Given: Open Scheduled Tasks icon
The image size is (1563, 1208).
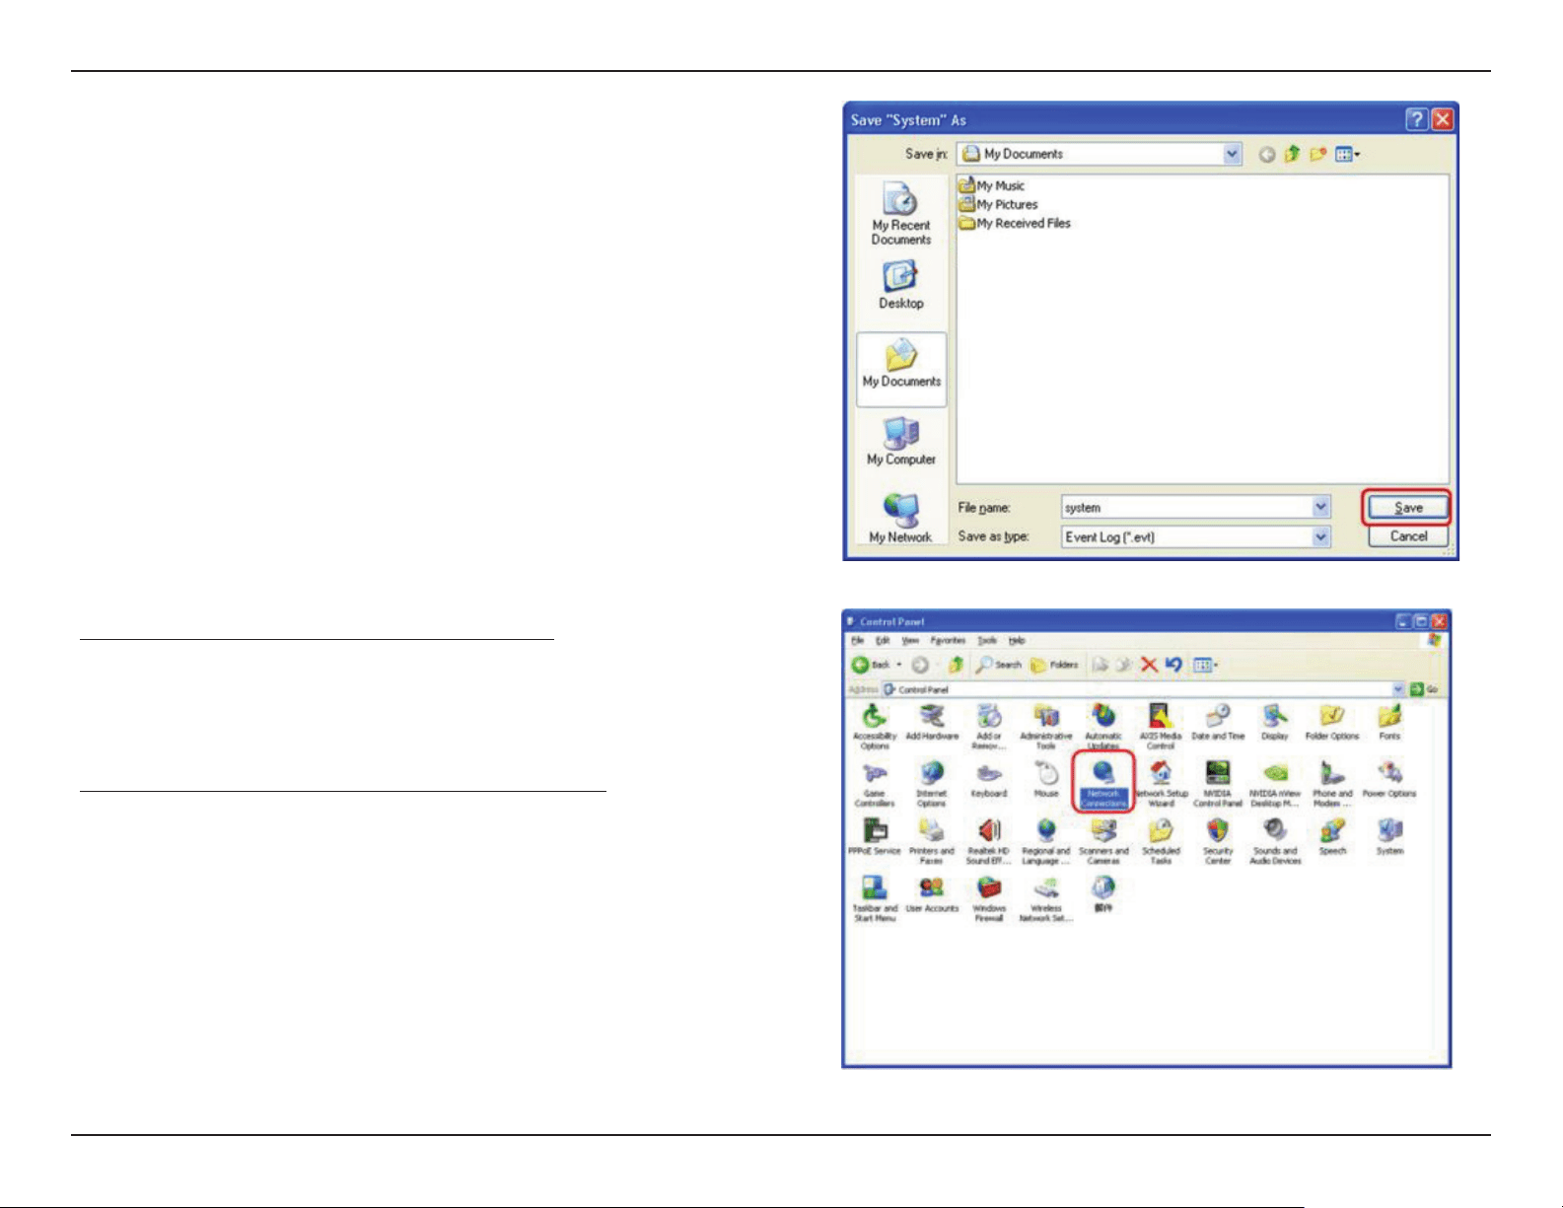Looking at the screenshot, I should click(1161, 840).
